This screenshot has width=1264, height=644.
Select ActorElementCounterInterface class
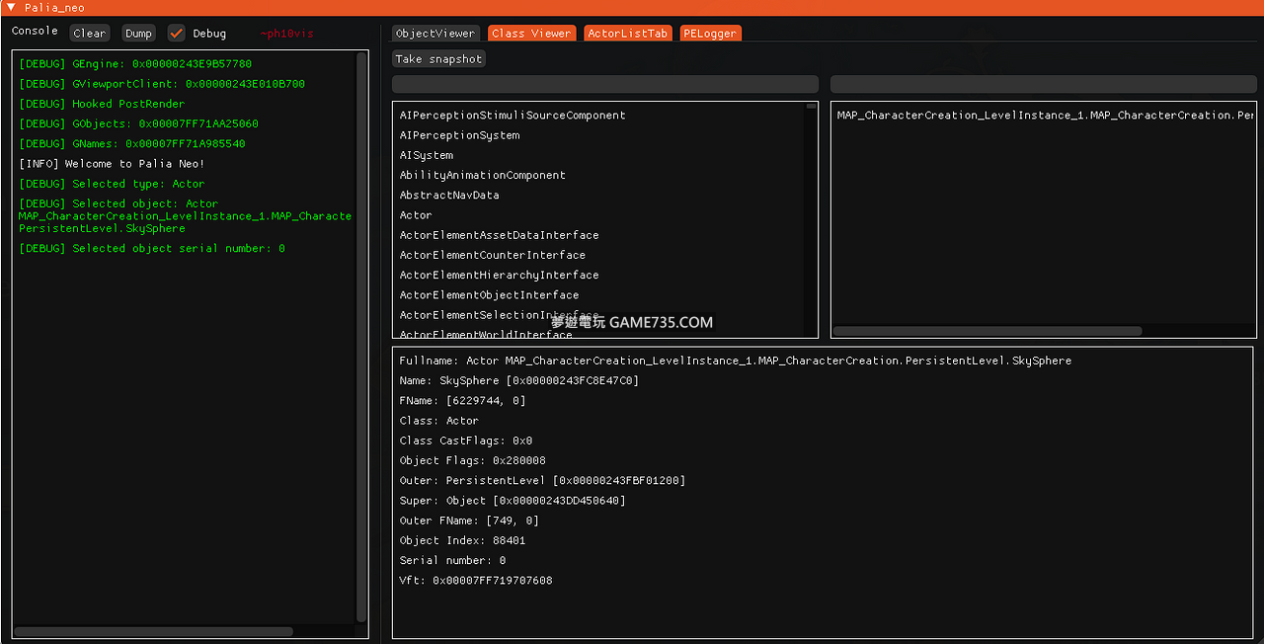[x=492, y=255]
